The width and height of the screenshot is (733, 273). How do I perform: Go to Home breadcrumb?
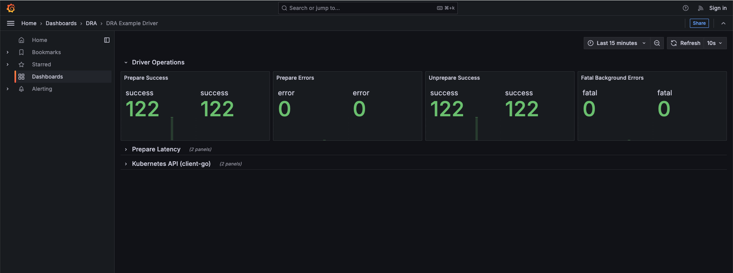point(29,23)
